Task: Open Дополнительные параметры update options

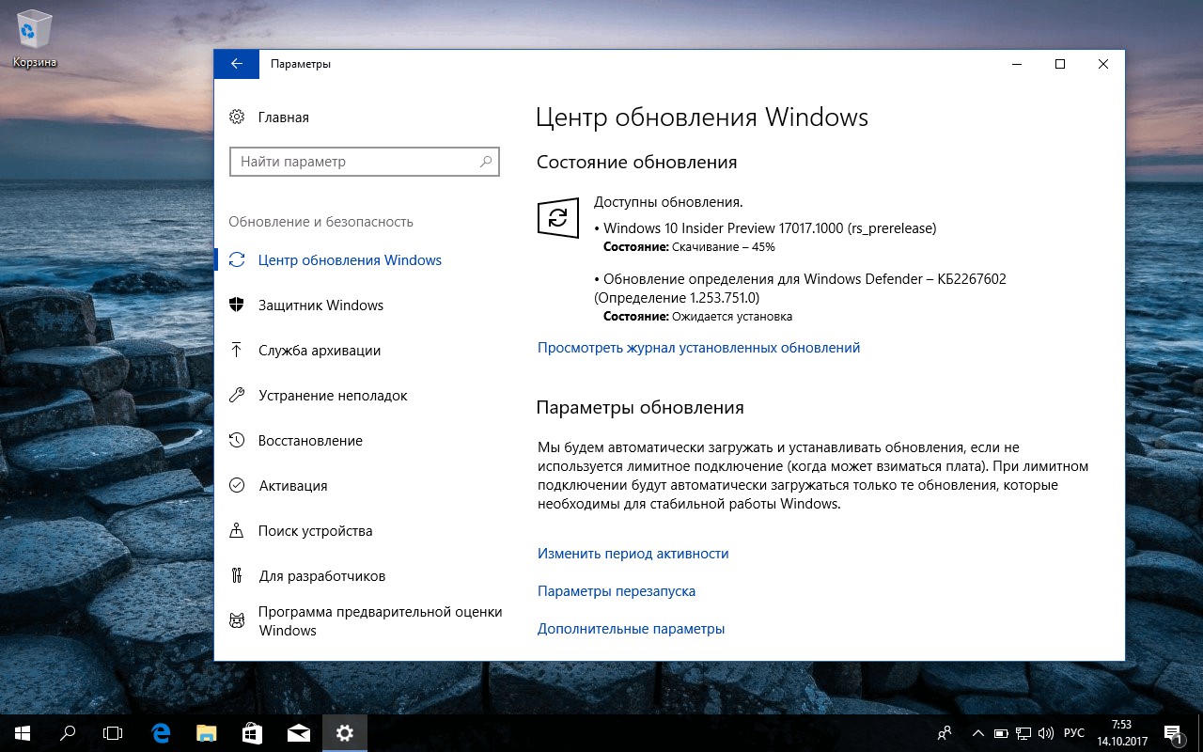Action: point(631,628)
